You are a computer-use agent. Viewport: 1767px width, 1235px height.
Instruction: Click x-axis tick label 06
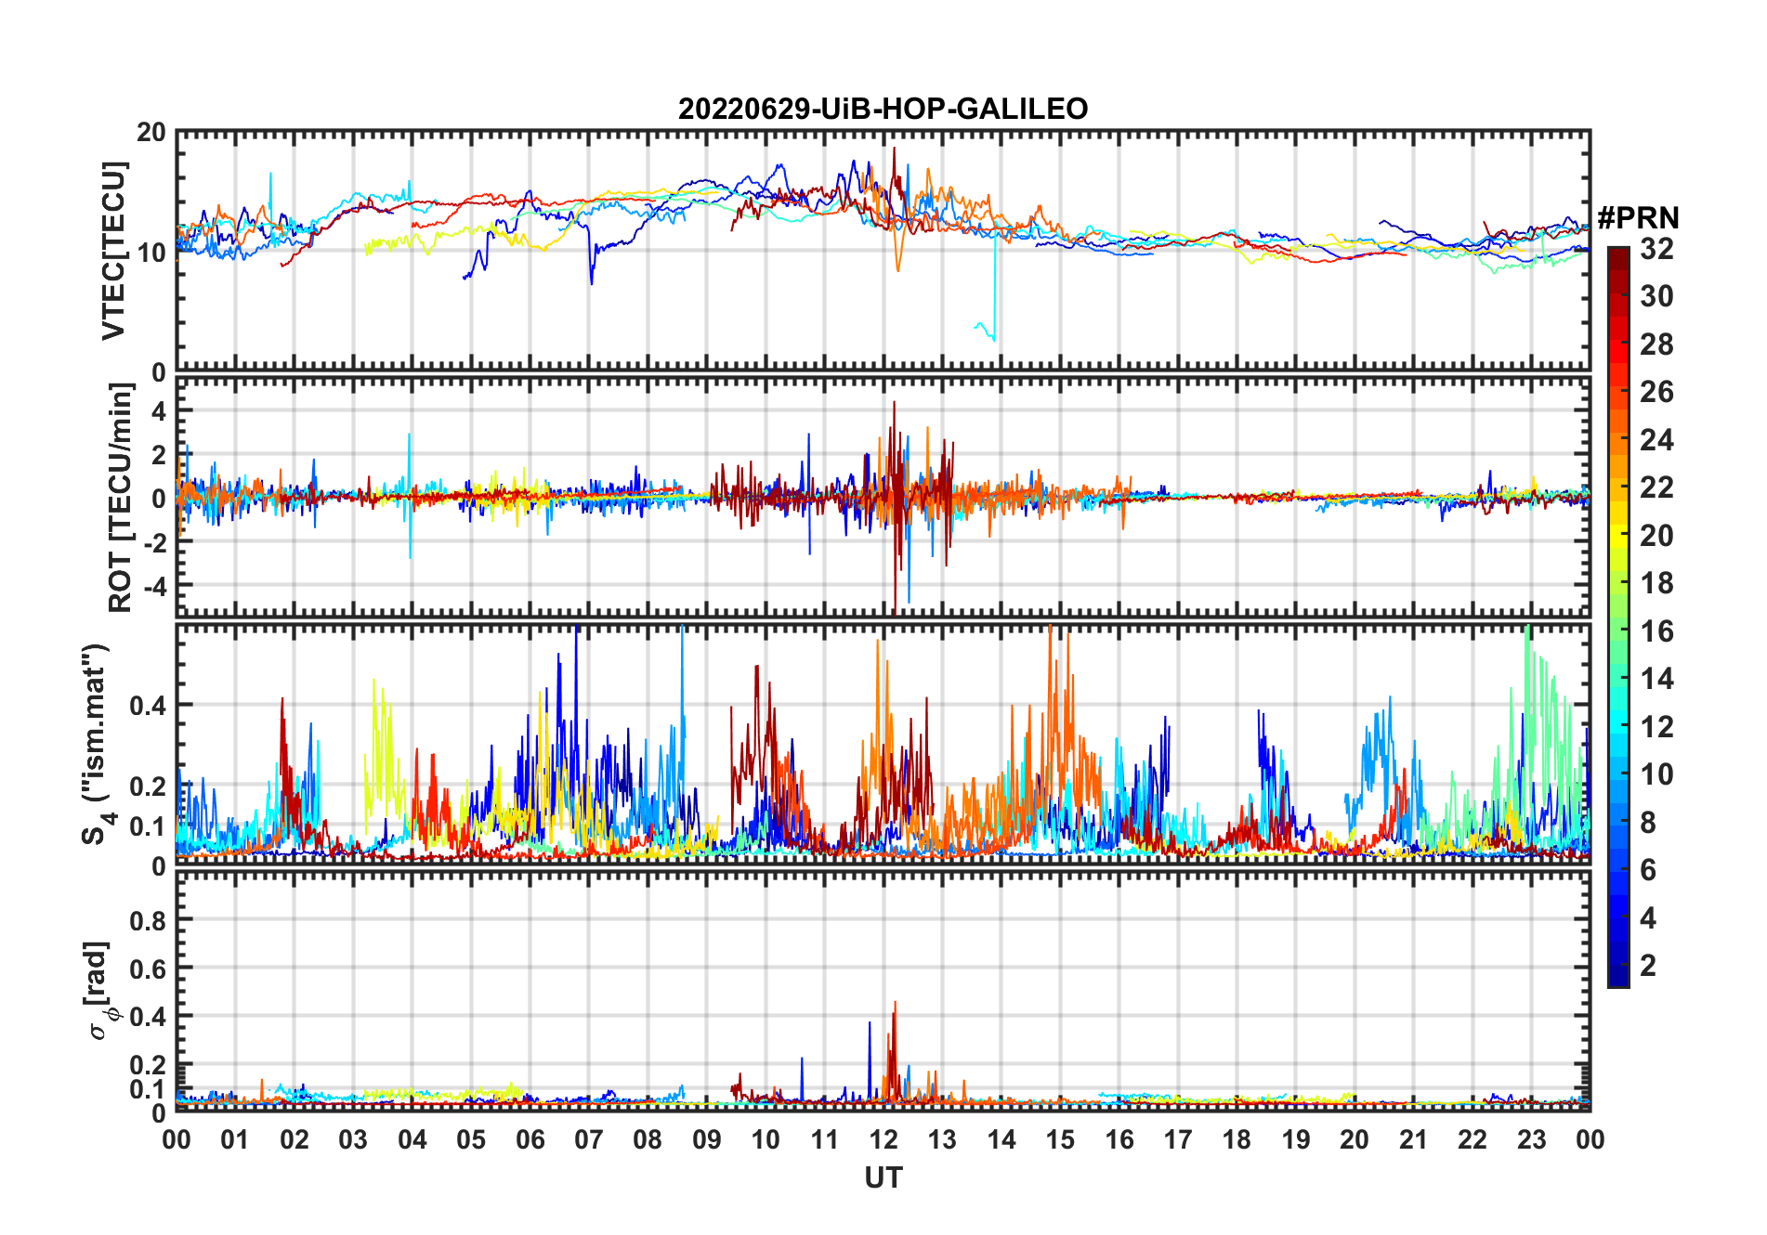530,1139
